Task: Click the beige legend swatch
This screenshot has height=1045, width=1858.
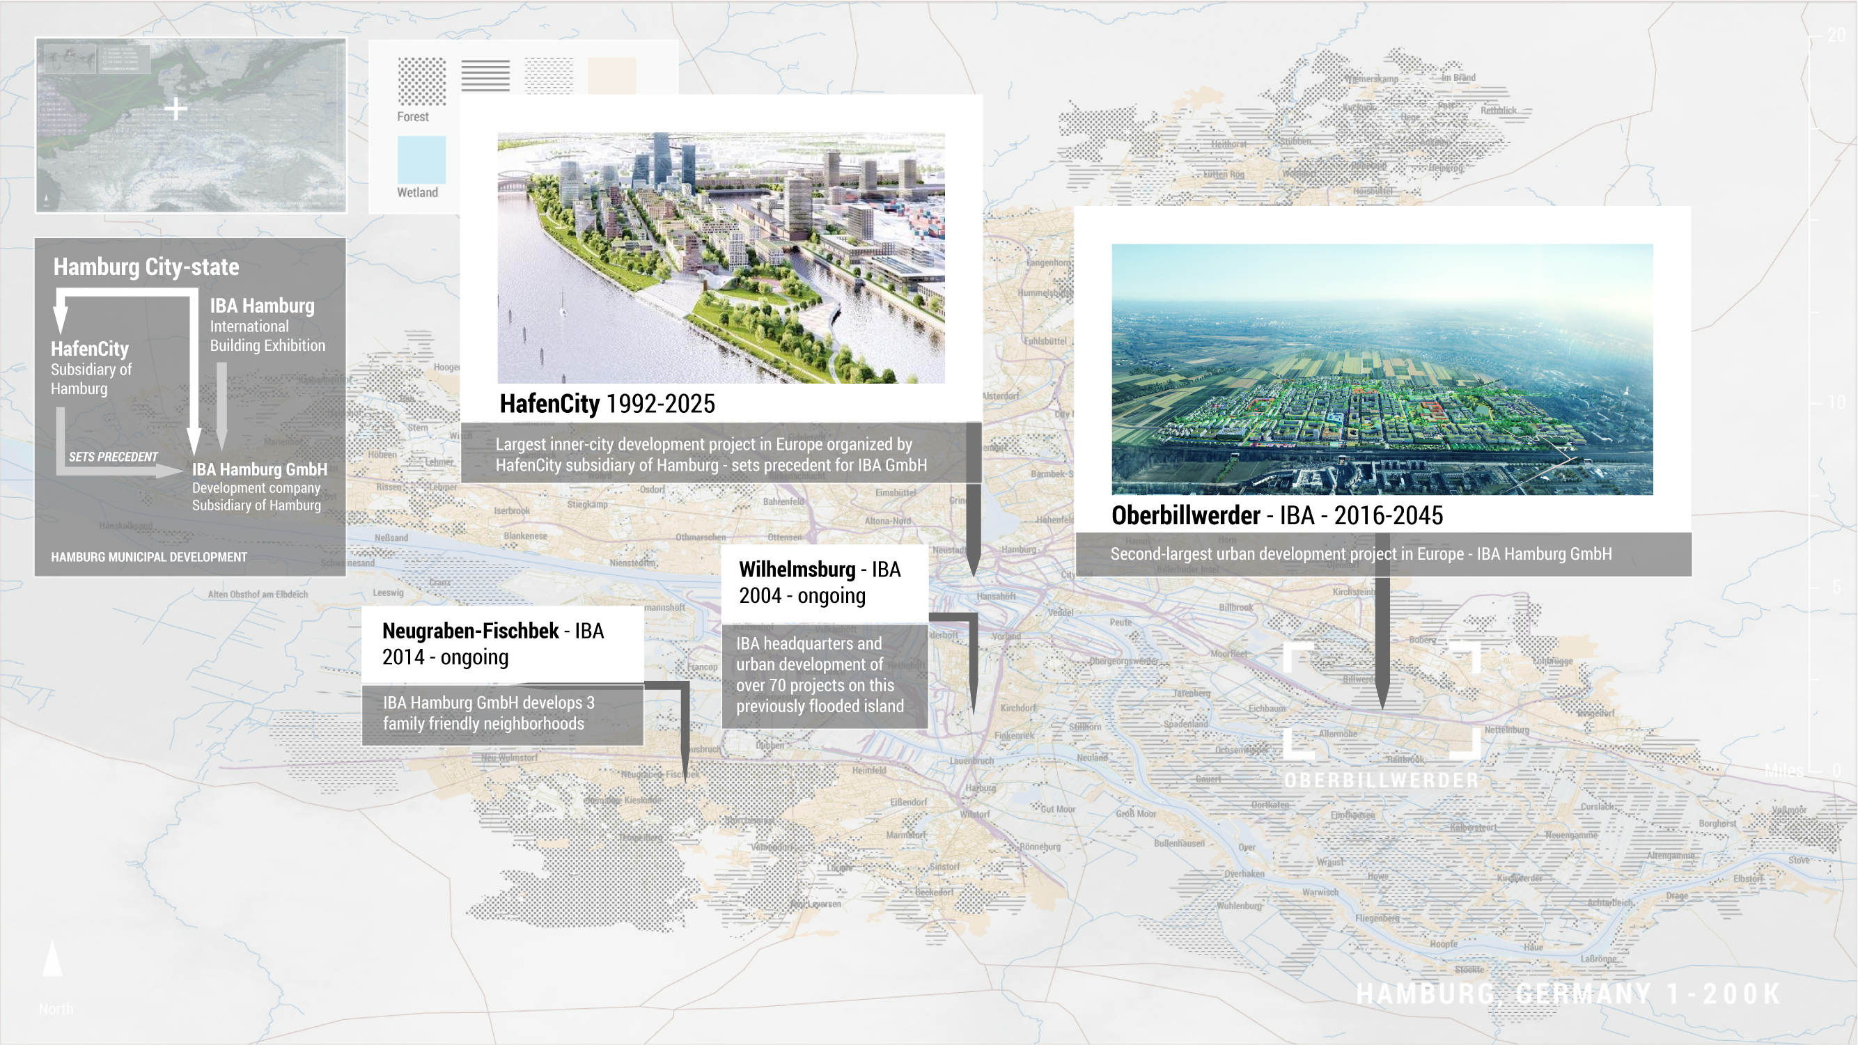Action: click(x=611, y=76)
